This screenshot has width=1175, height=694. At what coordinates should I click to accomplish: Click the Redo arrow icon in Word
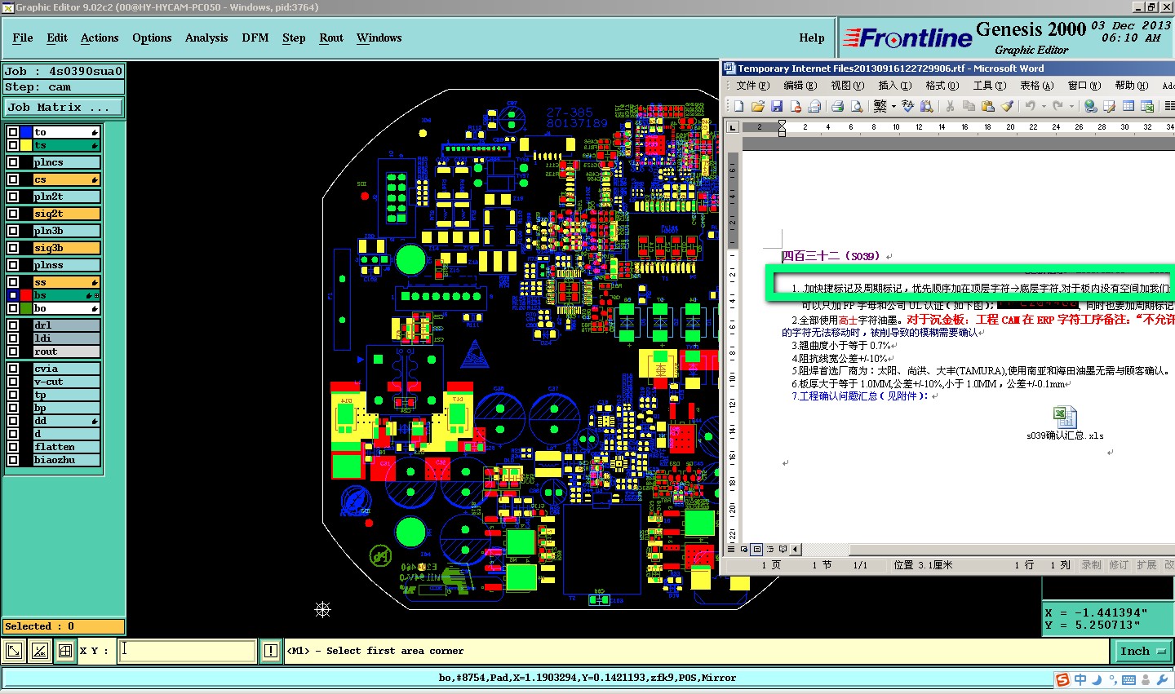pos(1058,106)
